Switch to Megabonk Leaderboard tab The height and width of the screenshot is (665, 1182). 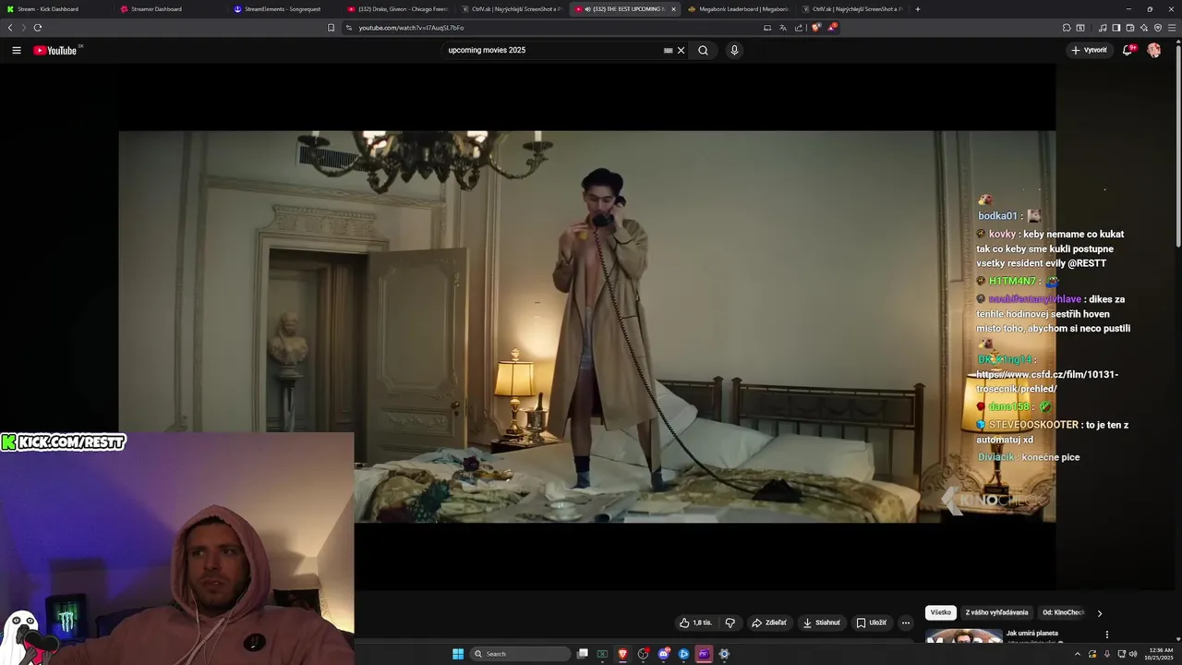point(739,9)
